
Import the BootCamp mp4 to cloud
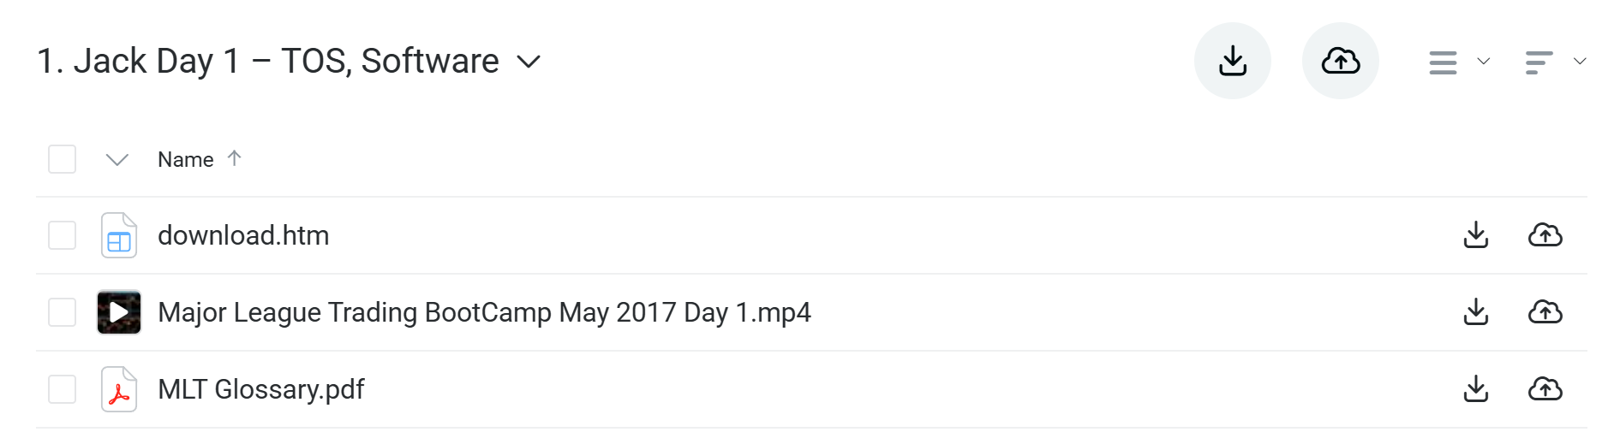pyautogui.click(x=1545, y=312)
